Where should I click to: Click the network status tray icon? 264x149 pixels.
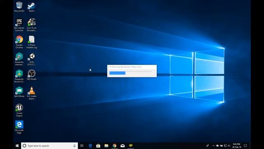pyautogui.click(x=225, y=146)
